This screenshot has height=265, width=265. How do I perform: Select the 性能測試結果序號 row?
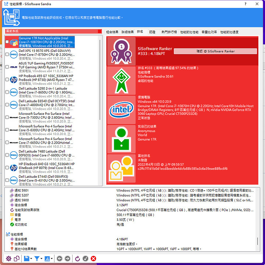tap(132, 210)
